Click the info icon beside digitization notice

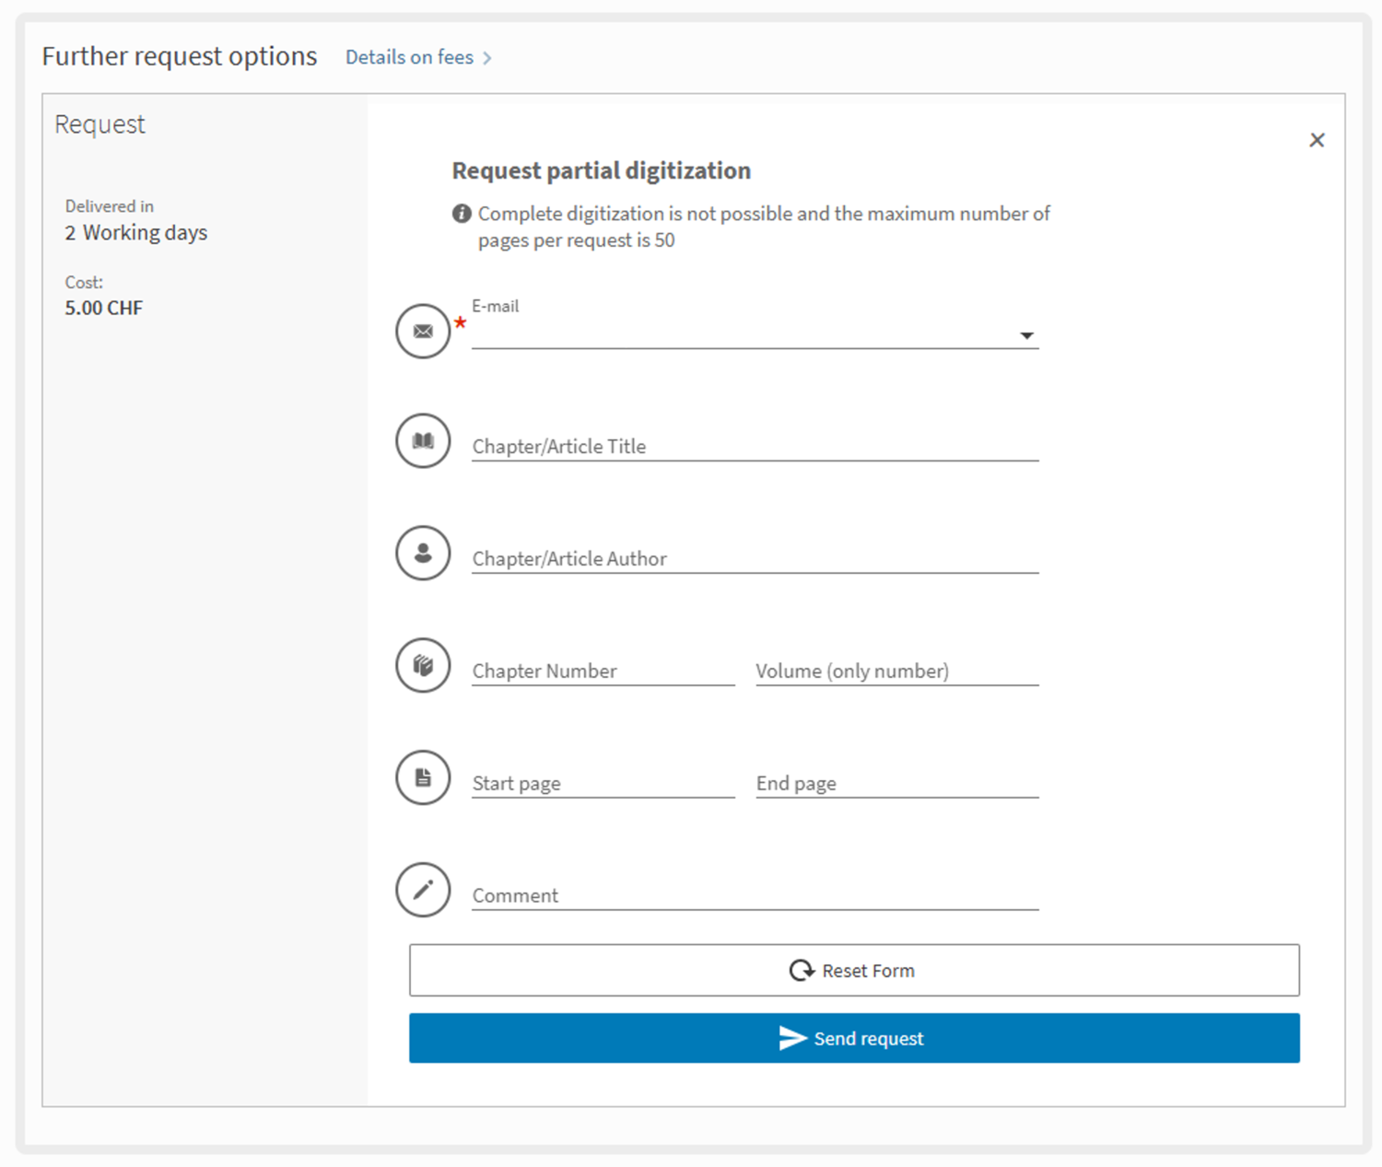pyautogui.click(x=462, y=214)
